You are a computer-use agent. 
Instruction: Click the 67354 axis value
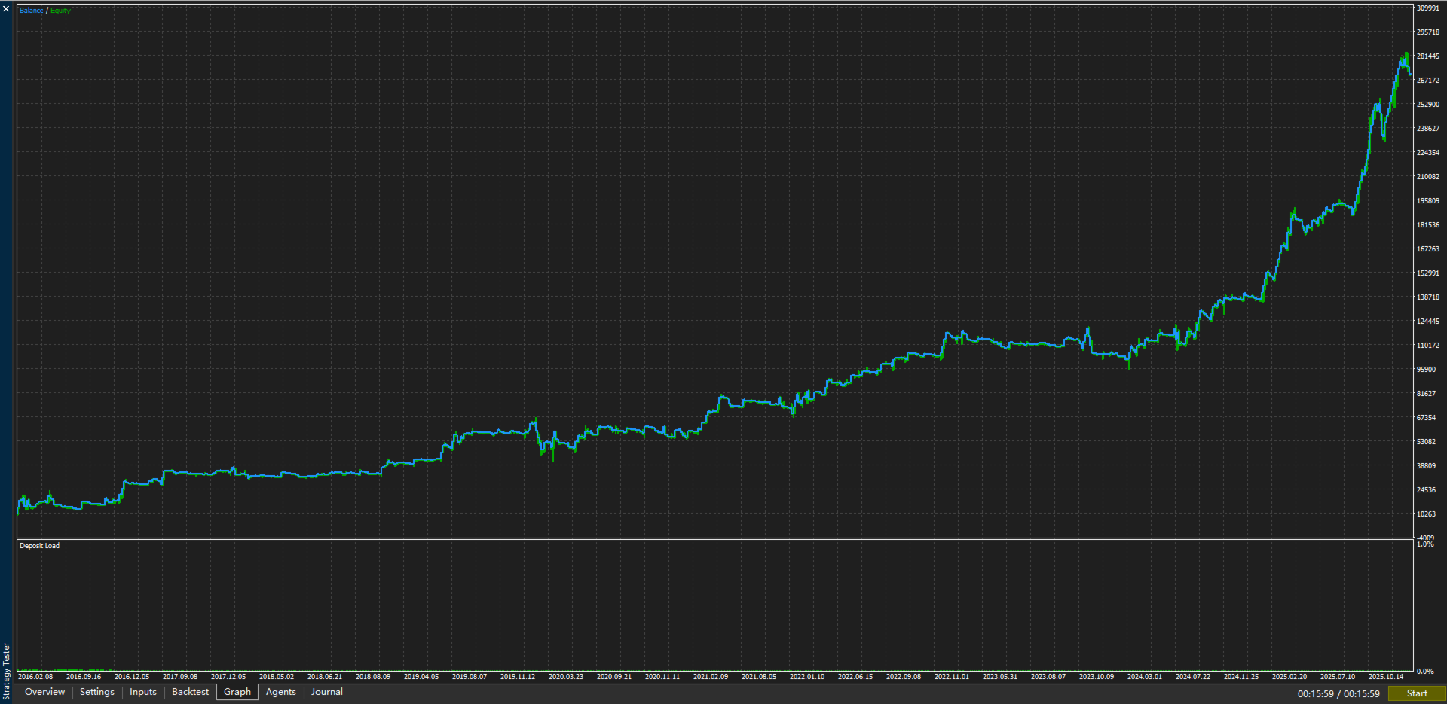click(1427, 418)
